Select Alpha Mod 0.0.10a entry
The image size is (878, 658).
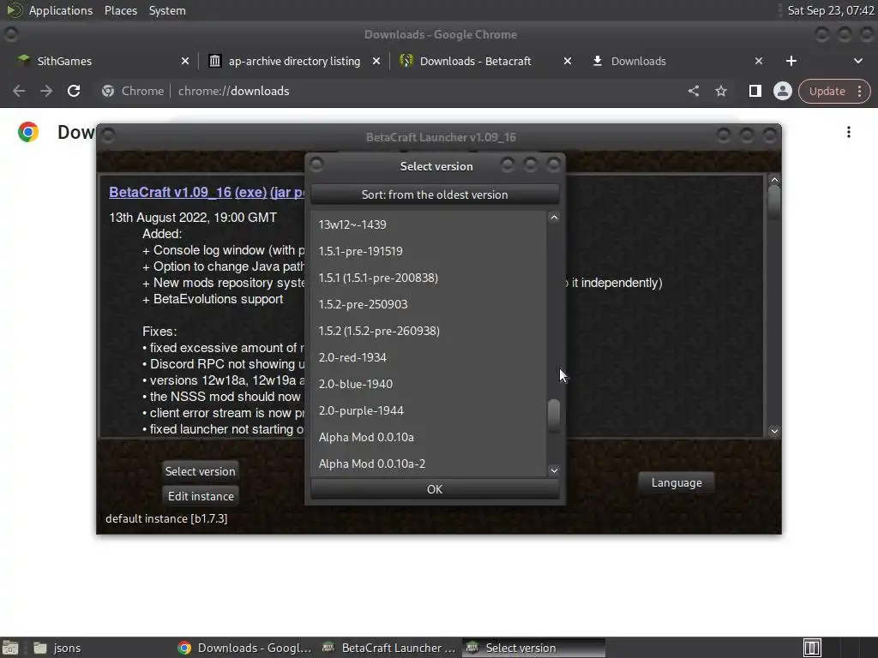429,437
